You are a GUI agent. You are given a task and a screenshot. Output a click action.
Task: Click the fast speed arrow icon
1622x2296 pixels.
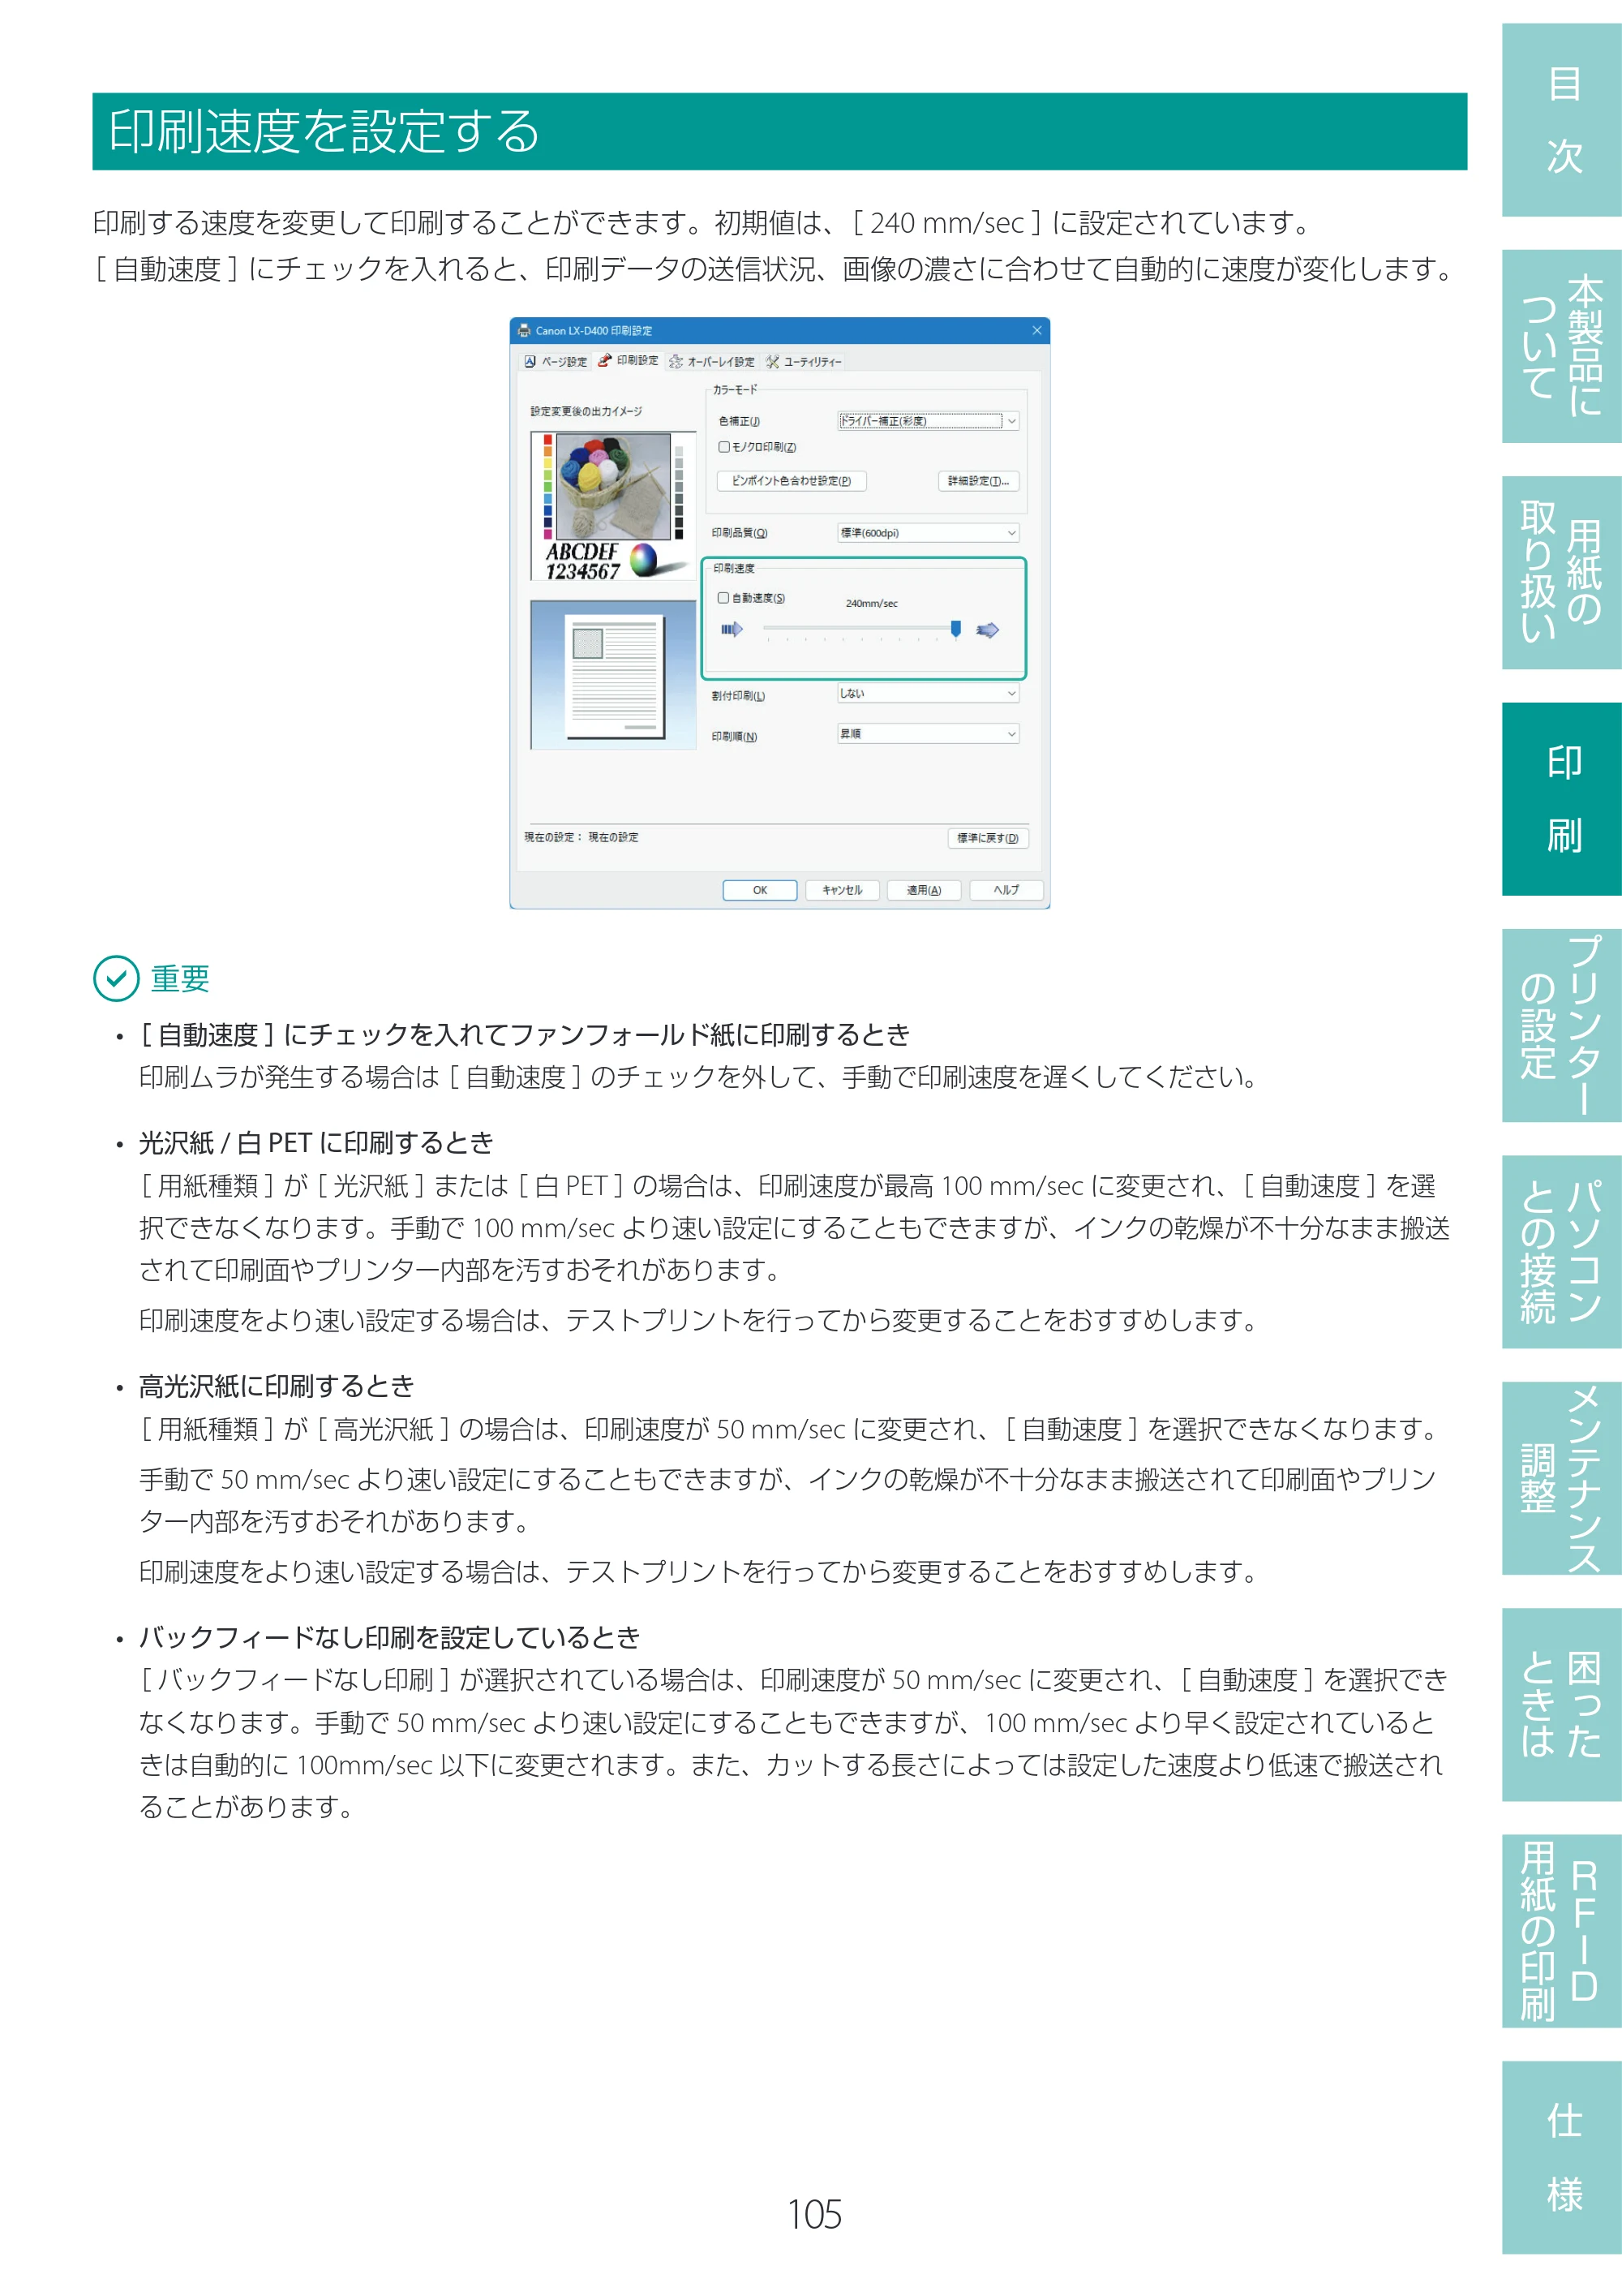point(987,629)
